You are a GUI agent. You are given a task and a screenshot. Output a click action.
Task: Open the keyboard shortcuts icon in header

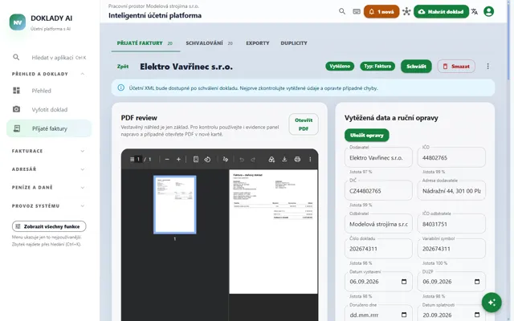357,11
